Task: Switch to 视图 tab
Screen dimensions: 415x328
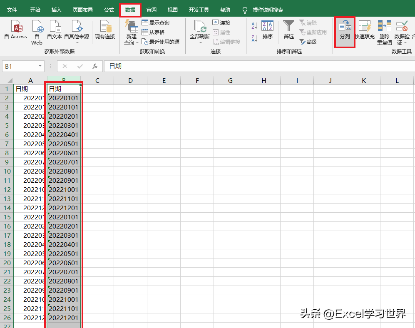Action: click(x=173, y=10)
